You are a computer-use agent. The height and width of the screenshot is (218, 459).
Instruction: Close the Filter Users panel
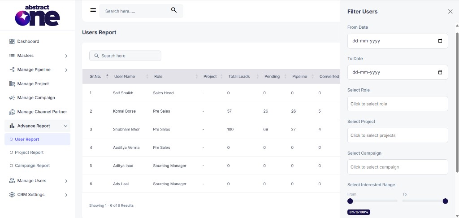coord(450,11)
